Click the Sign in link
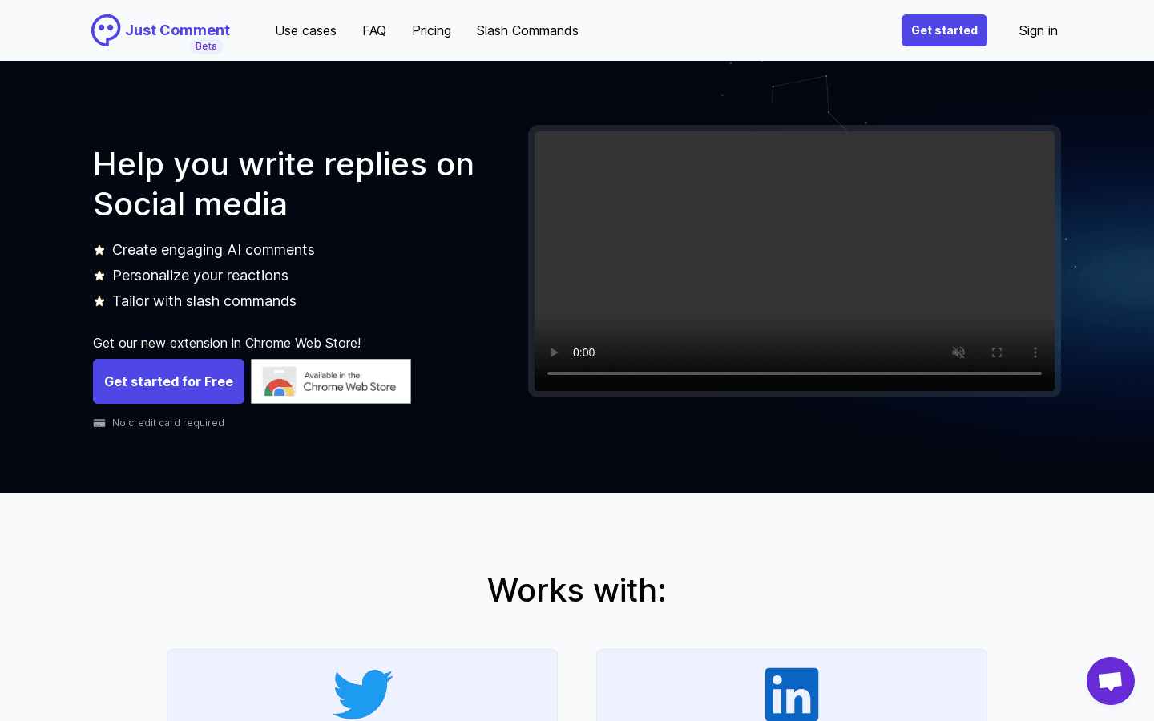The height and width of the screenshot is (721, 1154). (1038, 30)
